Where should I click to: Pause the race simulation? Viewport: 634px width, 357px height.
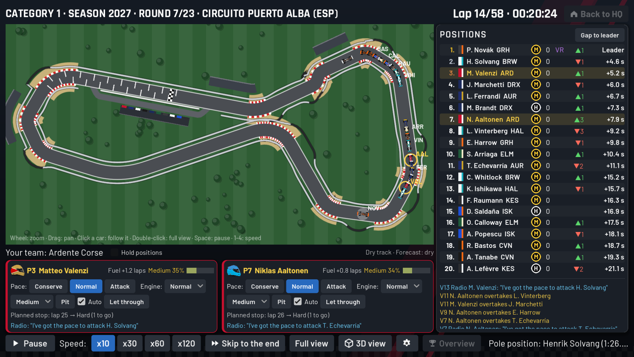tap(30, 343)
